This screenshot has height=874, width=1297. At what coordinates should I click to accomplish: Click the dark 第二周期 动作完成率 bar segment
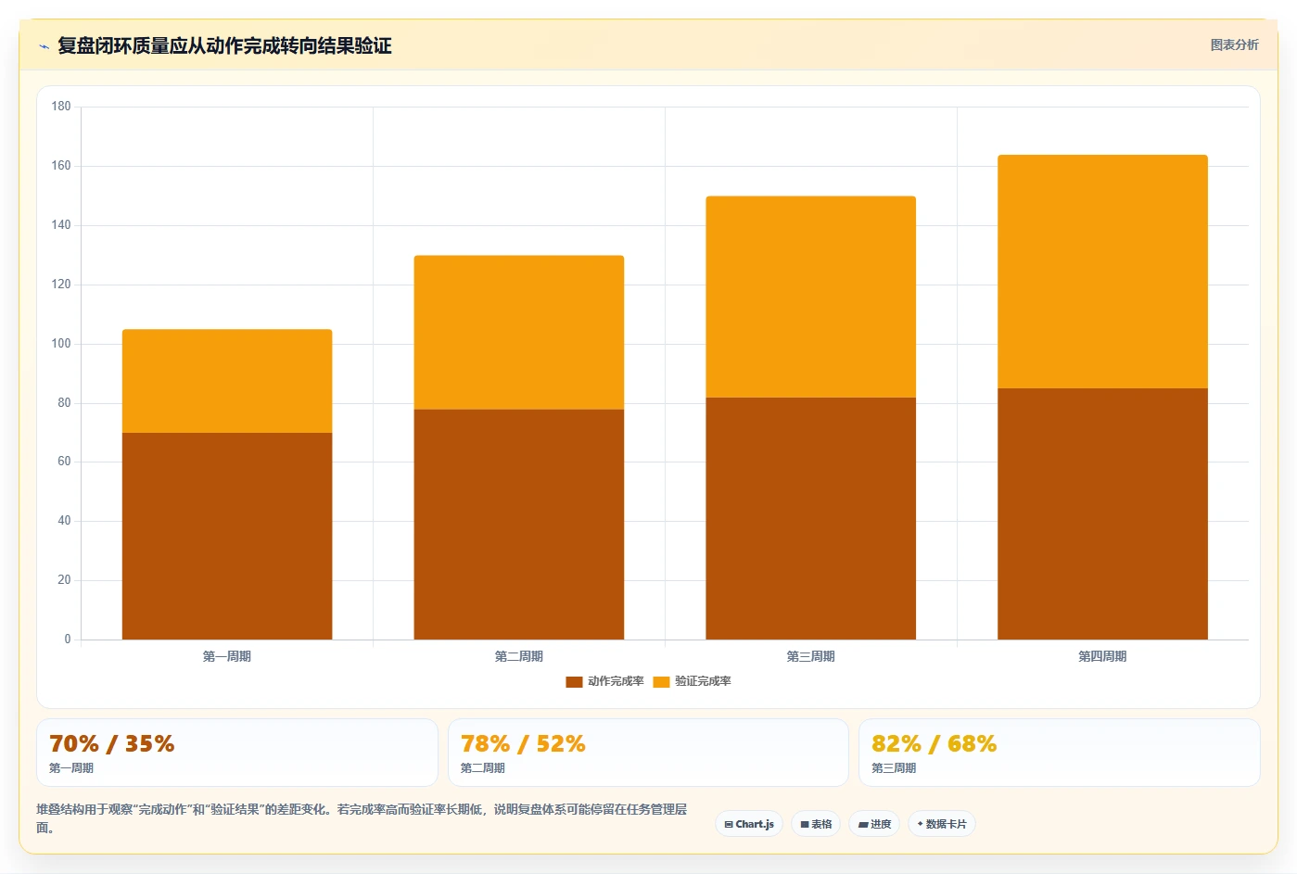[519, 525]
